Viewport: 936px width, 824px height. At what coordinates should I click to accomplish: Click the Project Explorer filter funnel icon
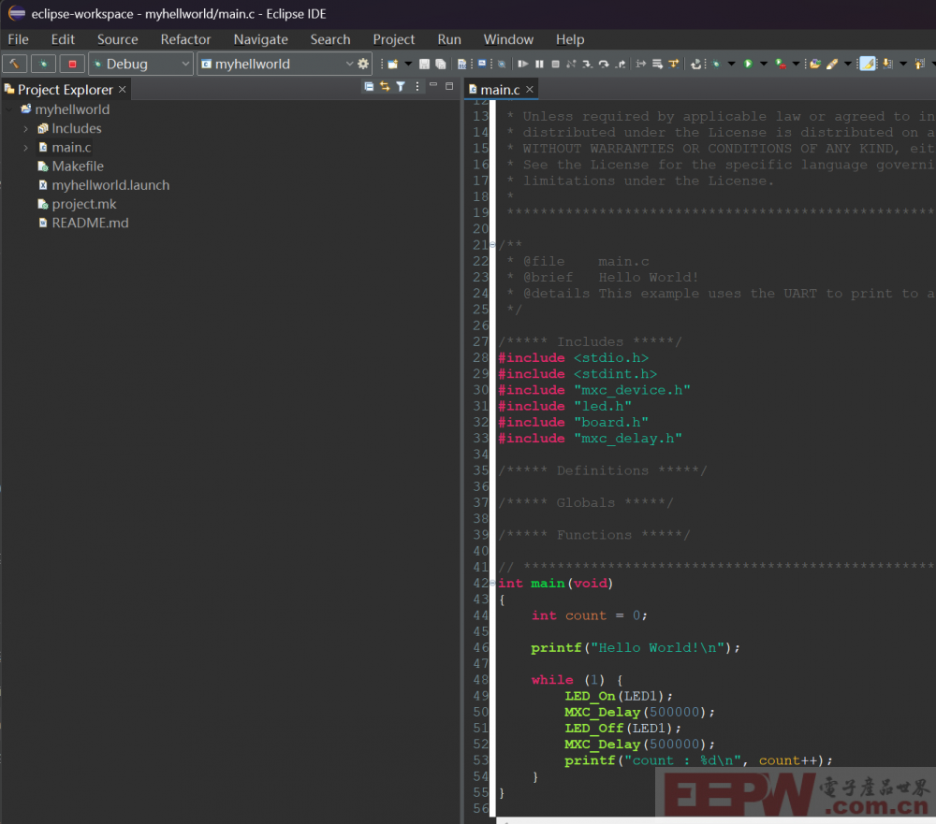402,87
